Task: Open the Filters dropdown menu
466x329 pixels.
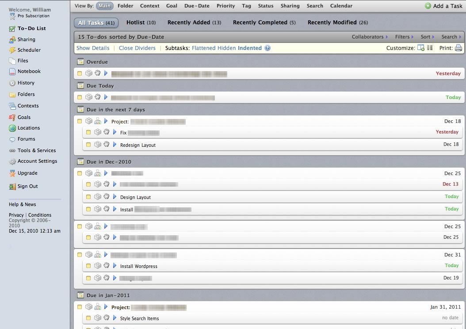Action: [404, 37]
